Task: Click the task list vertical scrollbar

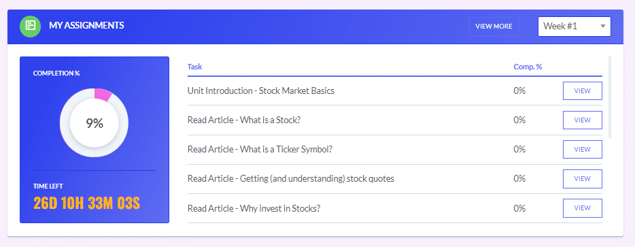Action: pos(610,97)
